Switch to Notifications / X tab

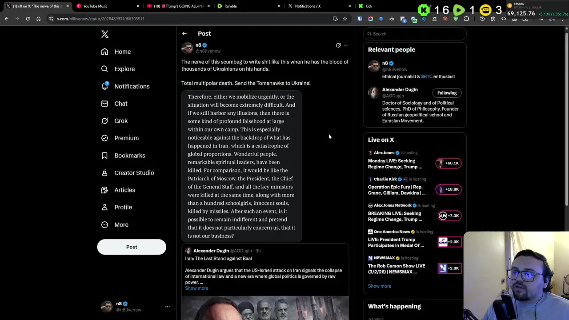319,6
